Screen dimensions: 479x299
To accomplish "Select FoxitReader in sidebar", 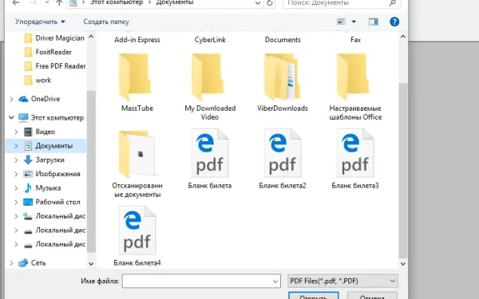I will click(48, 52).
